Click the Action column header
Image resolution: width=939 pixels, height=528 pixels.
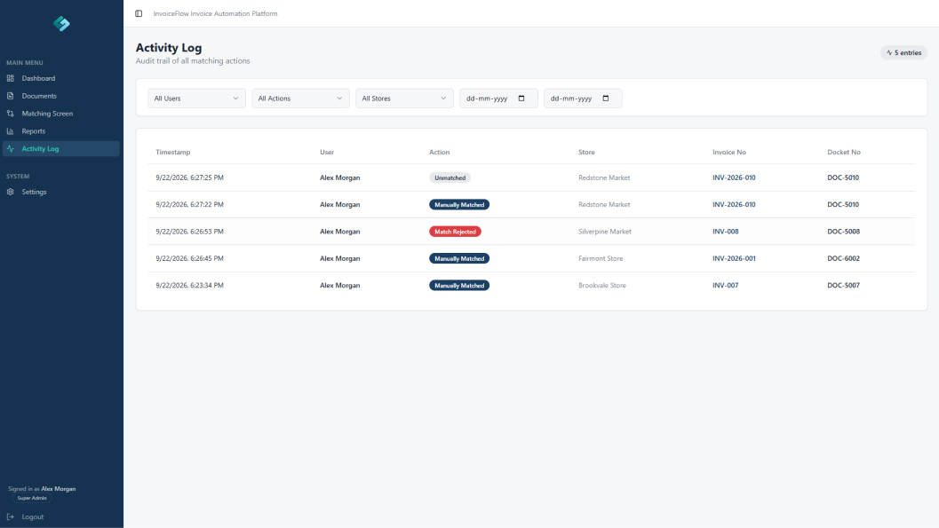pos(440,152)
